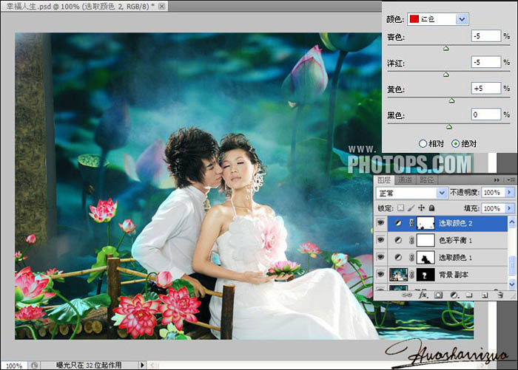Hide the 选取颜色 2 layer
The height and width of the screenshot is (370, 518).
[x=382, y=222]
